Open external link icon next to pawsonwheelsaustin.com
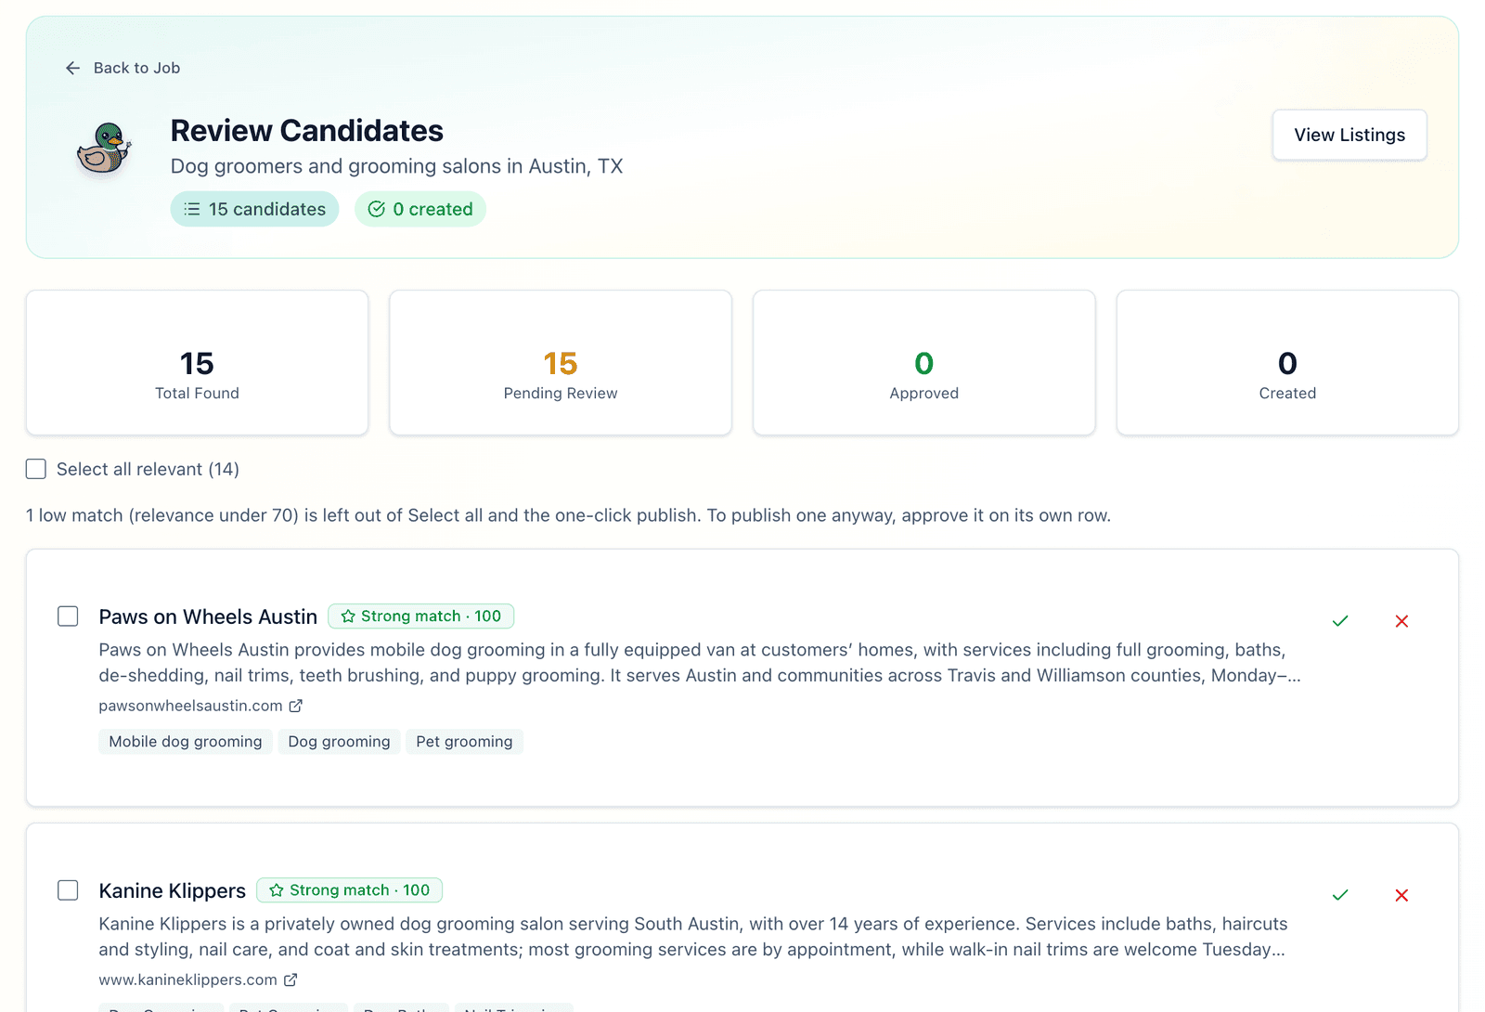The height and width of the screenshot is (1012, 1485). [296, 706]
